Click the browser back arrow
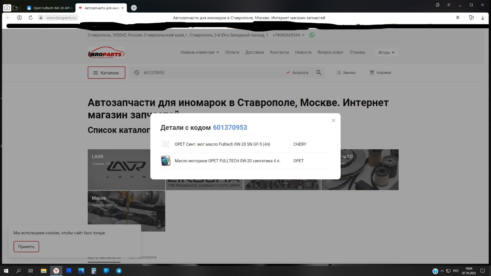 point(8,17)
